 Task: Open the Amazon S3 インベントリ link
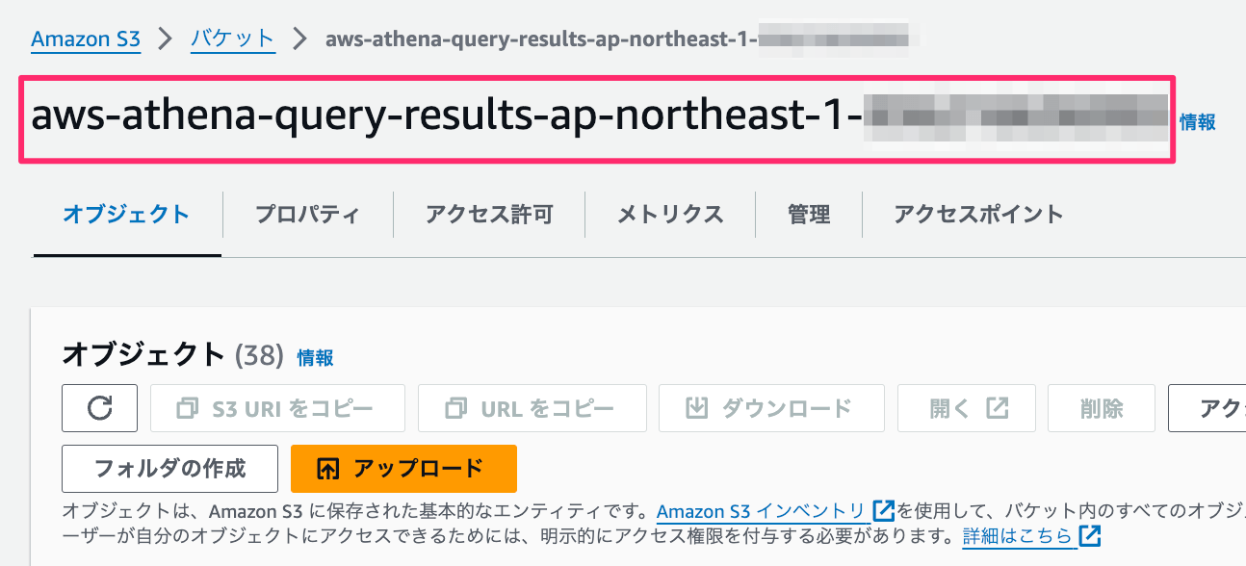point(761,511)
